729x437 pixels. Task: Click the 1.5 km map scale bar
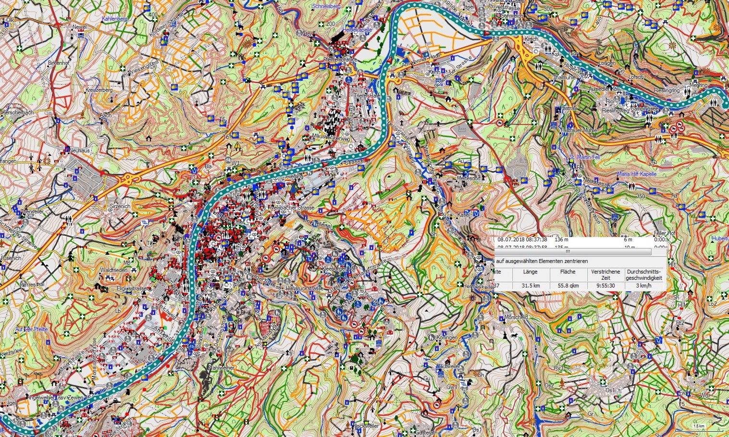698,428
